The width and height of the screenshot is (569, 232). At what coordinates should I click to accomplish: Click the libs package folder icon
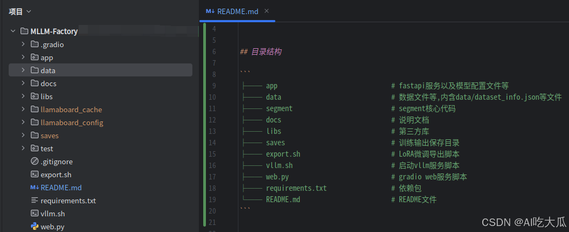[x=35, y=96]
